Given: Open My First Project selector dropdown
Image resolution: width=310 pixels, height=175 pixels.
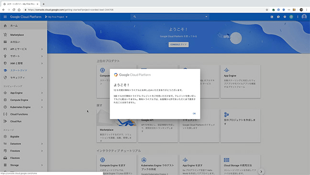Looking at the screenshot, I should click(x=56, y=17).
